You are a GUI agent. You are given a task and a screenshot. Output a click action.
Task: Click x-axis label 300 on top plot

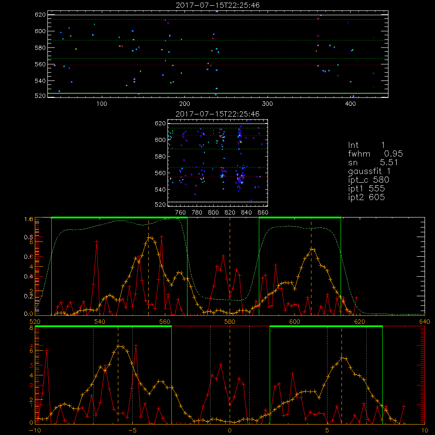tap(268, 104)
